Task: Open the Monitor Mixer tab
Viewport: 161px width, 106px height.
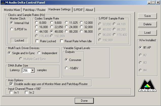Action: tap(12, 10)
